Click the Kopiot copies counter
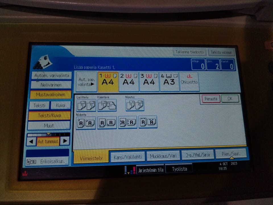Screen dimensions: 273x205 pos(227,65)
